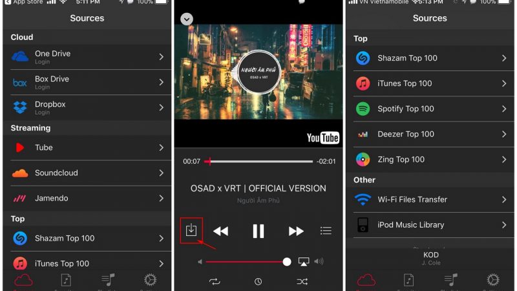
Task: Pause the playing track
Action: 258,231
